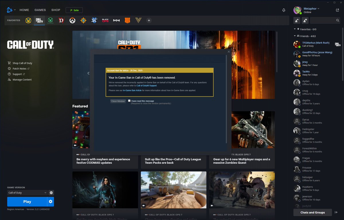This screenshot has height=220, width=344.
Task: Close the account alert dialog
Action: [228, 52]
